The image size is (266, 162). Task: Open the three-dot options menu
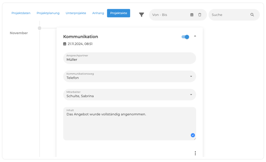point(195,153)
